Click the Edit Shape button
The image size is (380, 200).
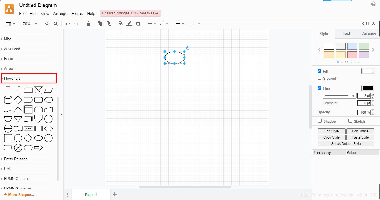tap(360, 131)
